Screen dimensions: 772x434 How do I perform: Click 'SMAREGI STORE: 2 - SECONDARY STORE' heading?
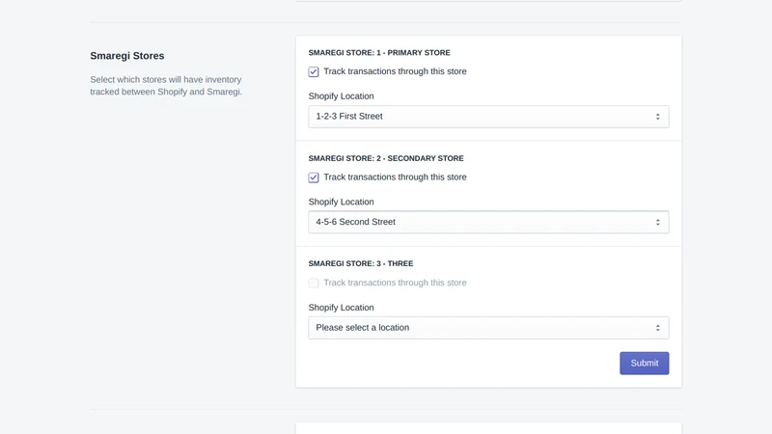pos(386,158)
